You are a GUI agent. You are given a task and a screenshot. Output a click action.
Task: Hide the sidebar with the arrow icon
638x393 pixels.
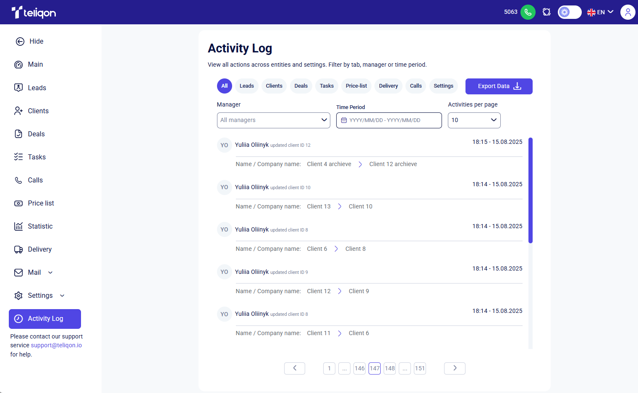pyautogui.click(x=20, y=41)
